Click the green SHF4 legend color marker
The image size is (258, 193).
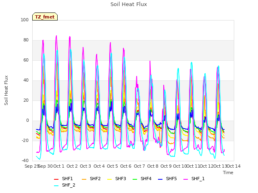point(135,179)
